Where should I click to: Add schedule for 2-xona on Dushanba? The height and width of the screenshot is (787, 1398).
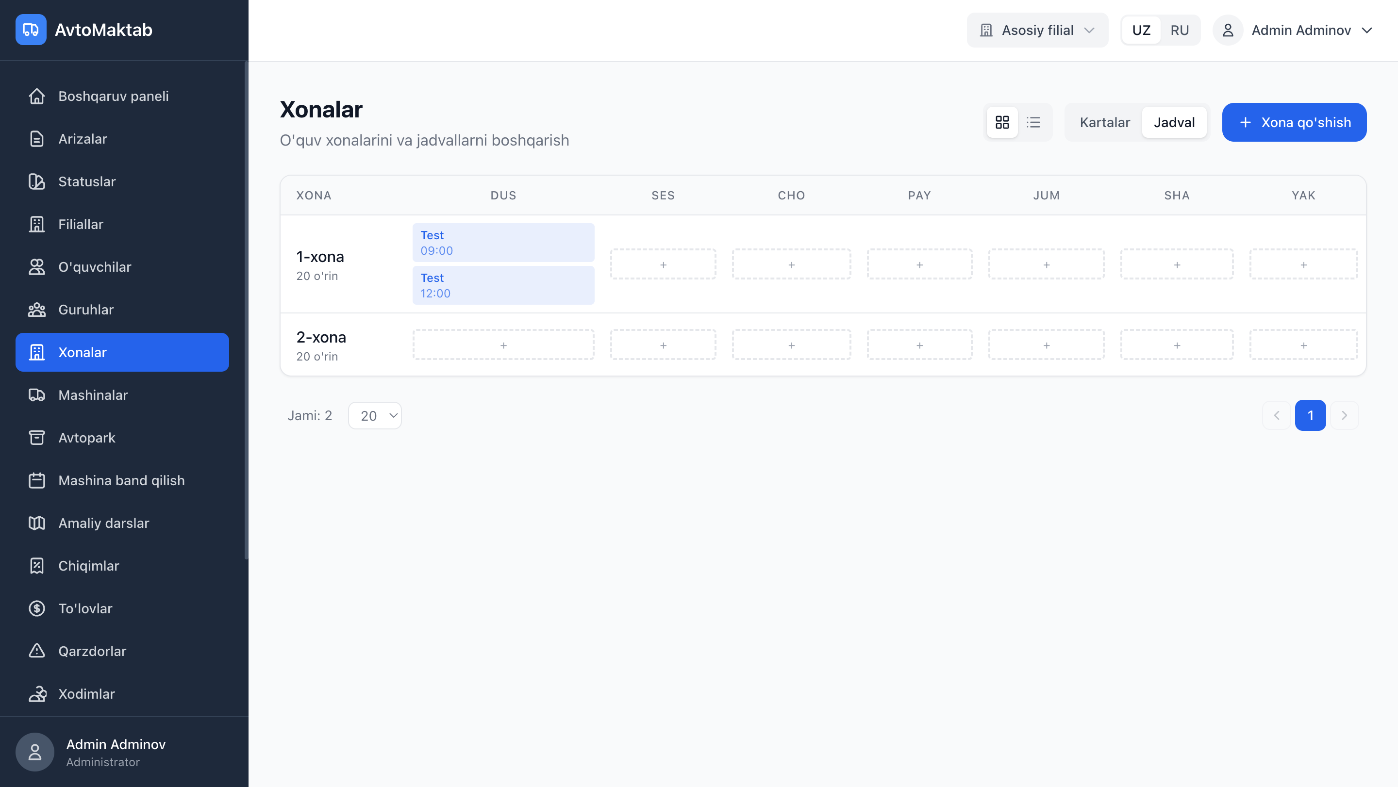[x=503, y=345]
